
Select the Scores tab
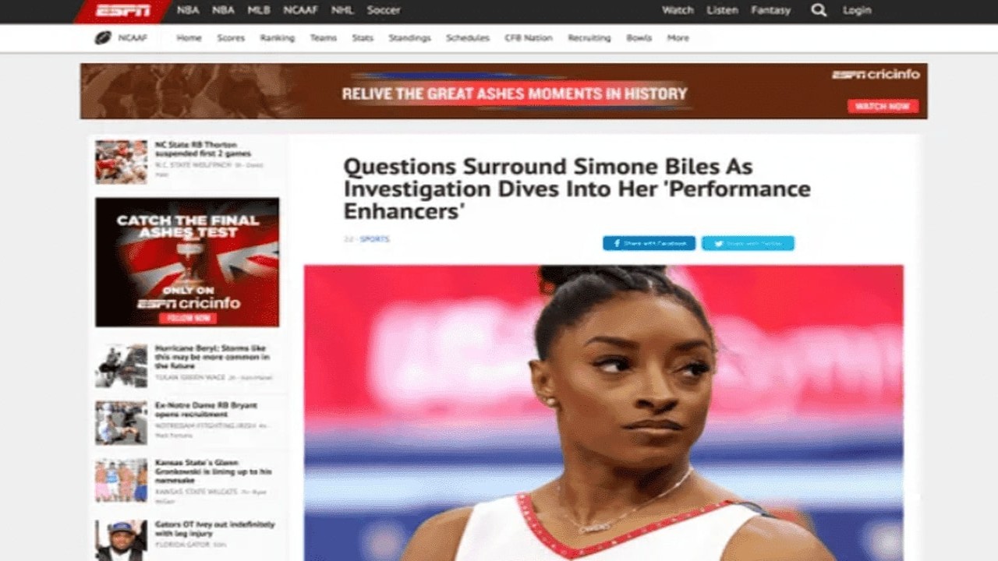[x=231, y=37]
